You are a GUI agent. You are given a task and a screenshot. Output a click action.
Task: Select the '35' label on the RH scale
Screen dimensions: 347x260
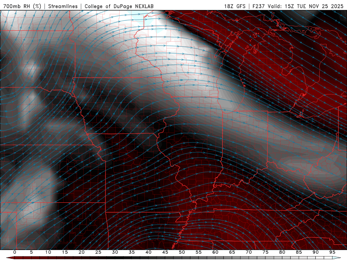[x=132, y=252]
